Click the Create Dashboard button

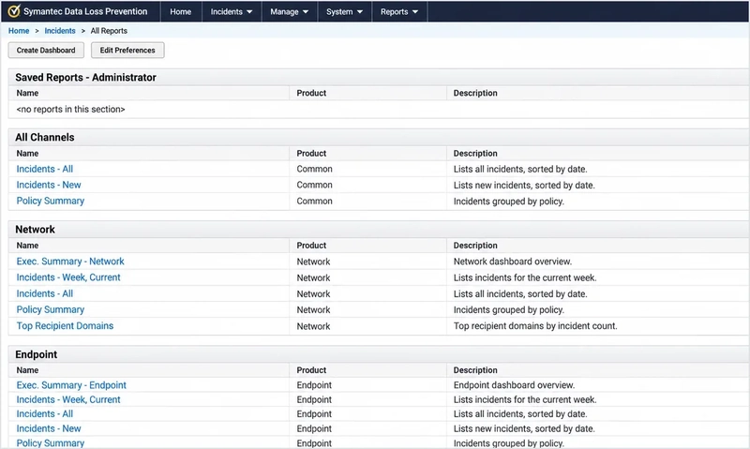click(46, 51)
